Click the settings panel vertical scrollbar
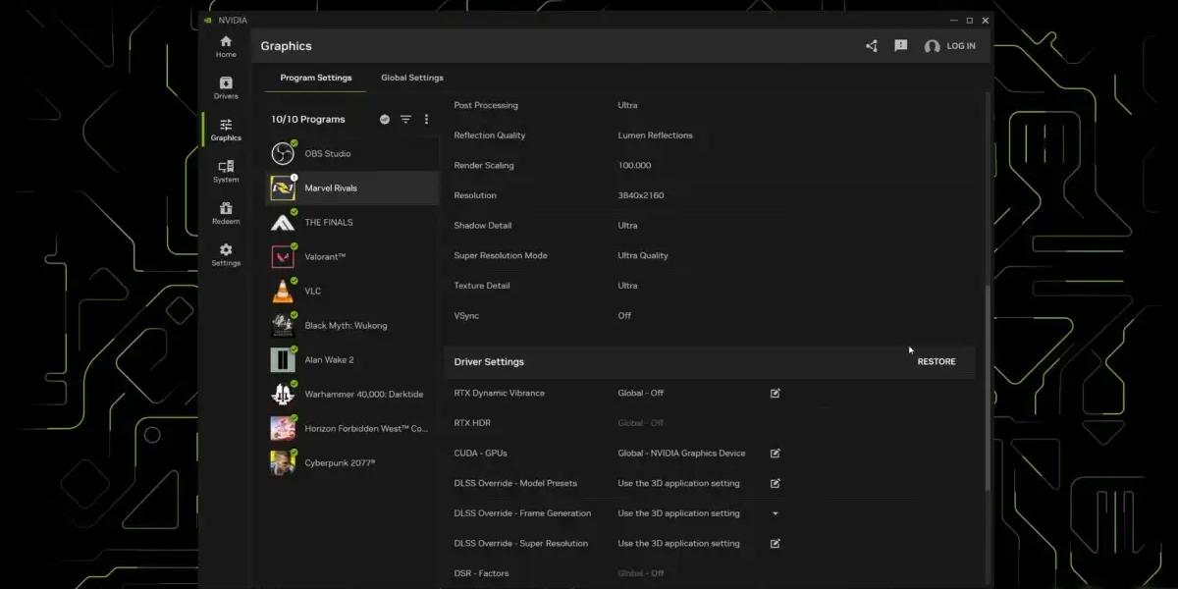Screen dimensions: 1178x589 pyautogui.click(x=988, y=388)
